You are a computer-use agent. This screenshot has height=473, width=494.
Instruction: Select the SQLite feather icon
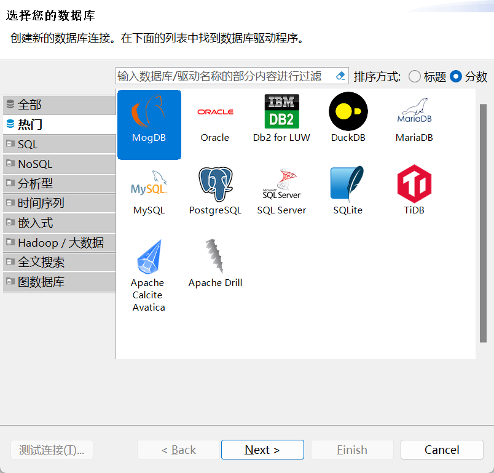[348, 191]
